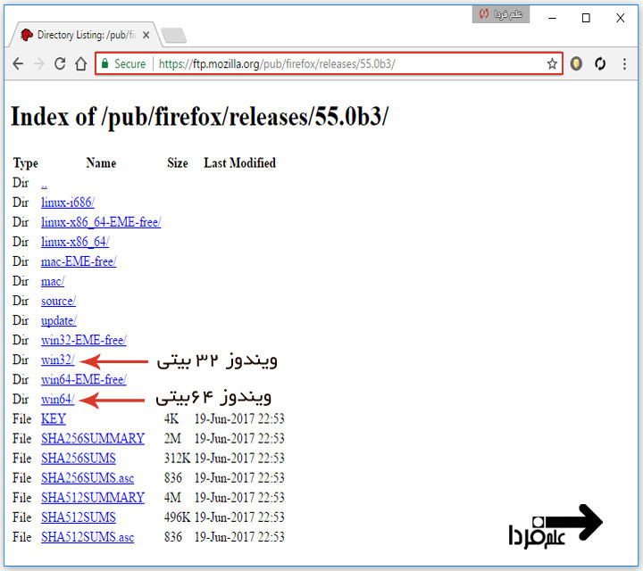The height and width of the screenshot is (571, 643).
Task: Open the linux-x86_64/ folder link
Action: (x=75, y=242)
